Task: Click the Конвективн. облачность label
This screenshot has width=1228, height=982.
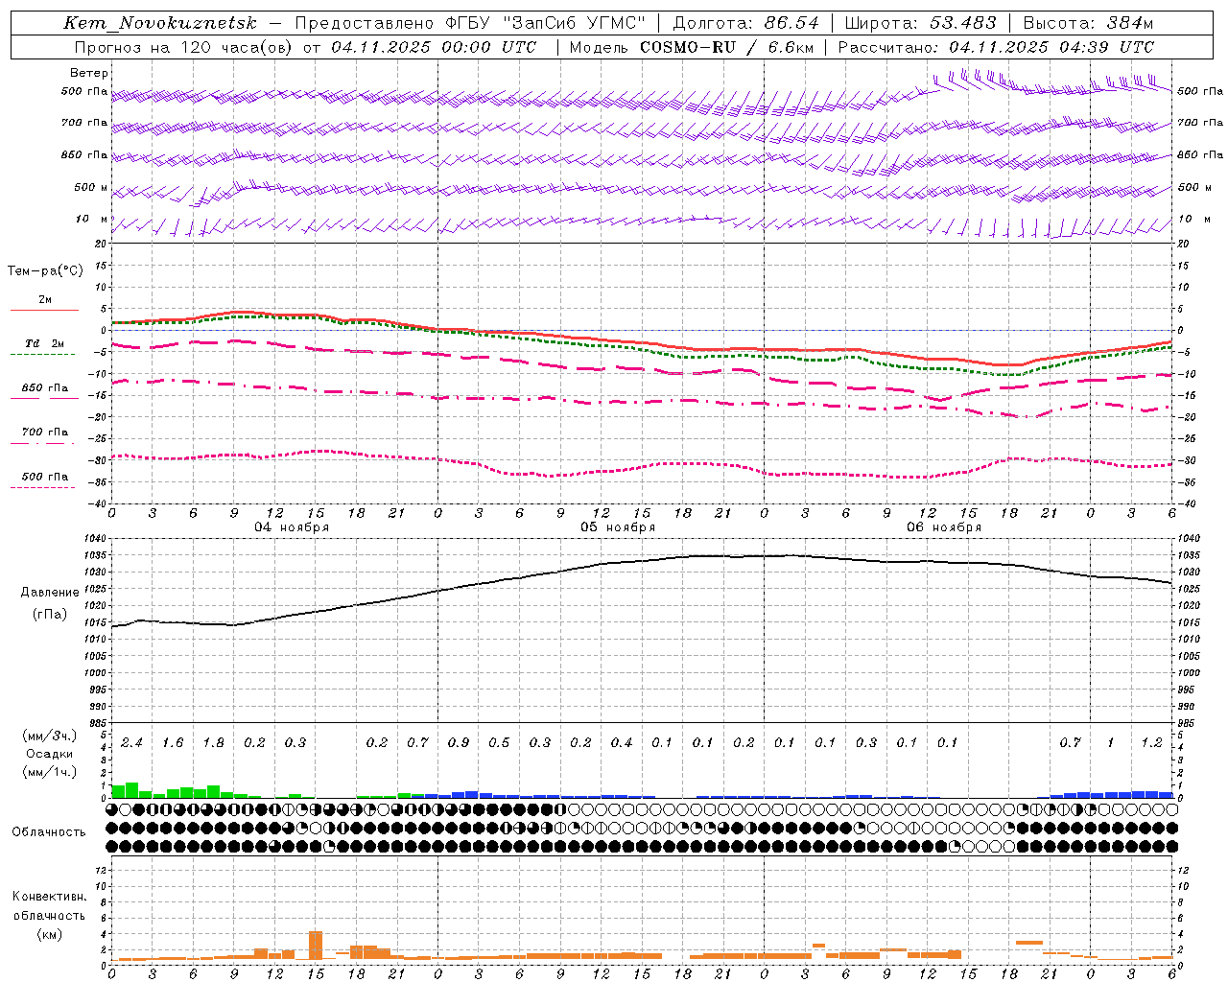Action: [x=49, y=906]
